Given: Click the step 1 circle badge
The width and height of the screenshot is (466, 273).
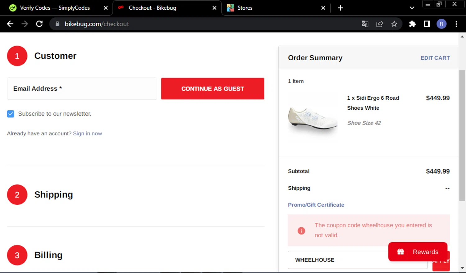Looking at the screenshot, I should pyautogui.click(x=17, y=56).
